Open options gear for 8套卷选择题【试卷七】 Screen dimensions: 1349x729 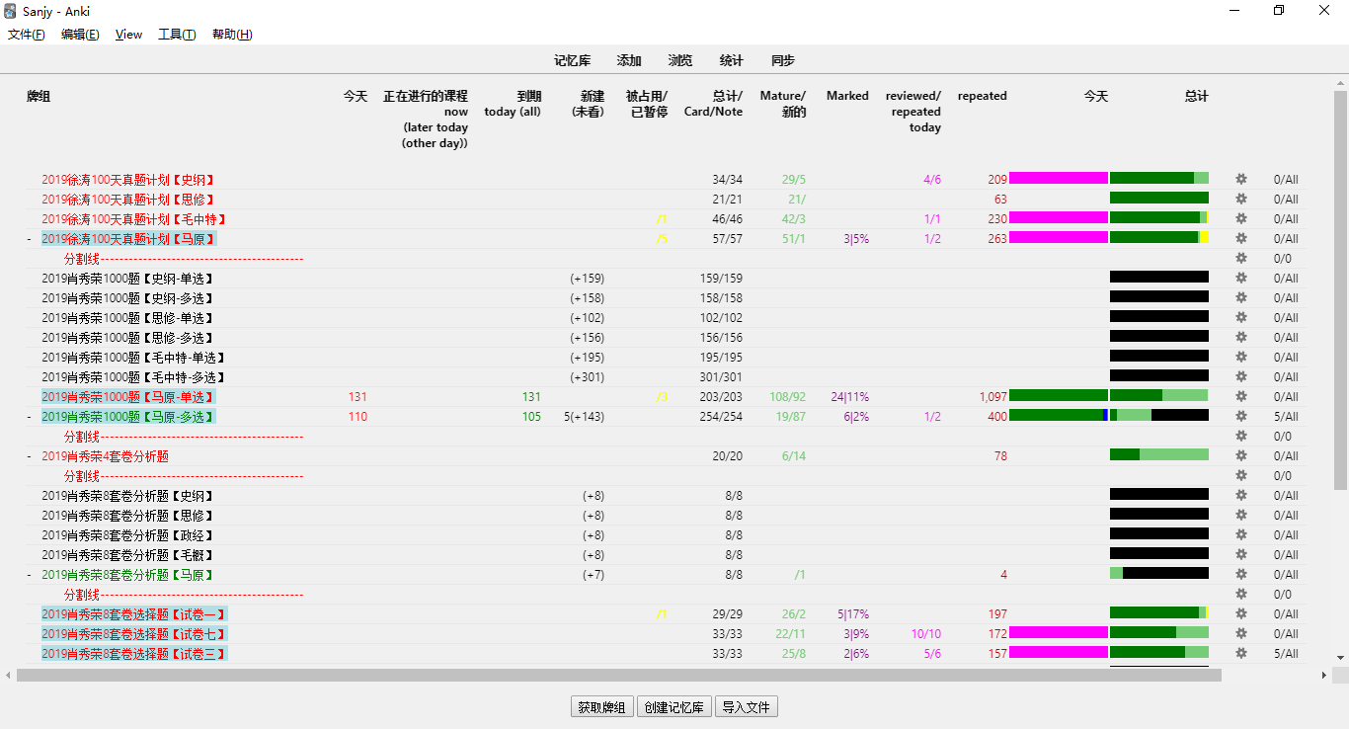1241,633
